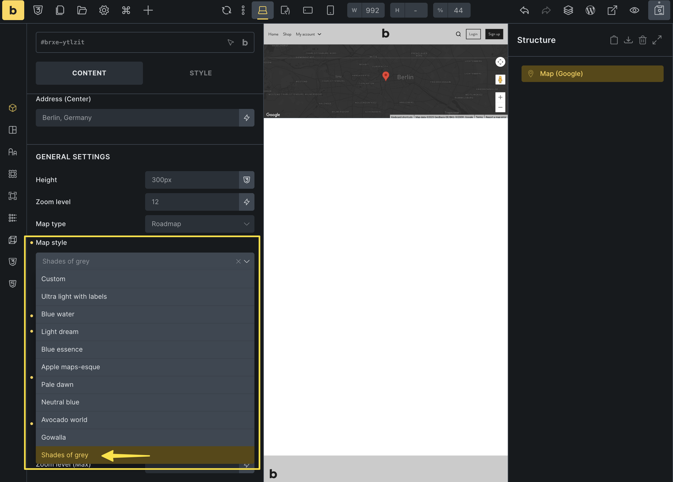Open Settings gear icon in top toolbar
The image size is (673, 482).
tap(104, 10)
